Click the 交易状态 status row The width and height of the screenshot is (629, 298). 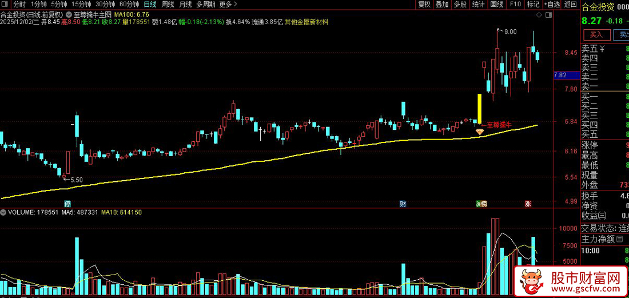tap(606, 228)
